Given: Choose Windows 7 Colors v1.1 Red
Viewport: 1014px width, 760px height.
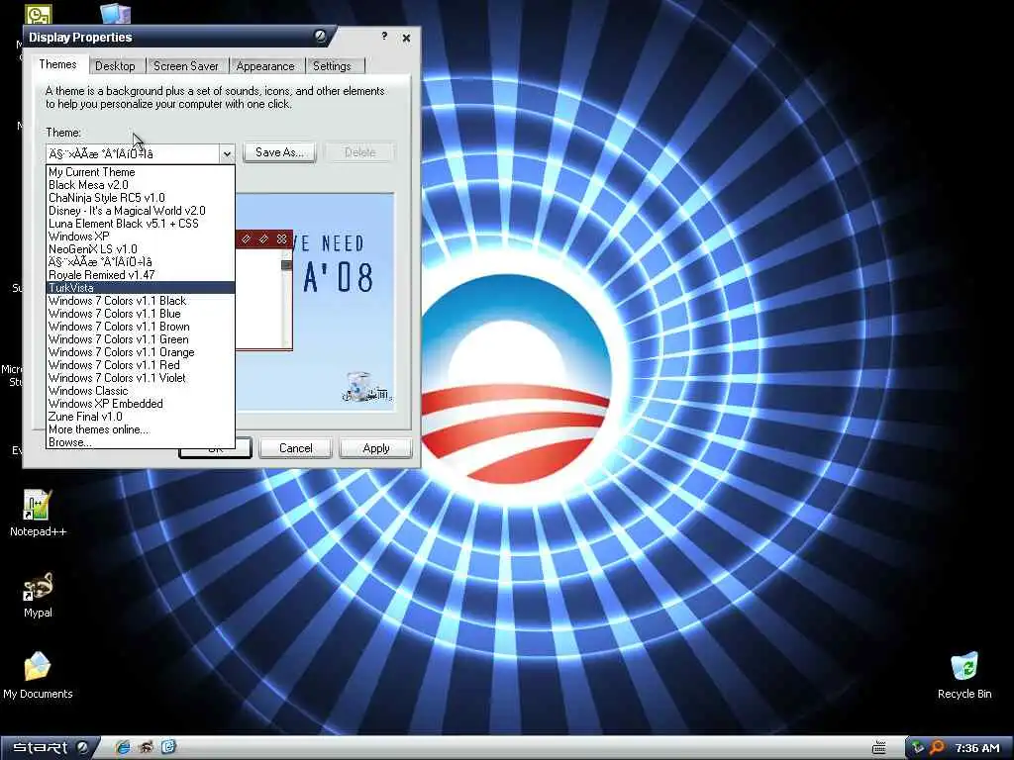Looking at the screenshot, I should [141, 365].
